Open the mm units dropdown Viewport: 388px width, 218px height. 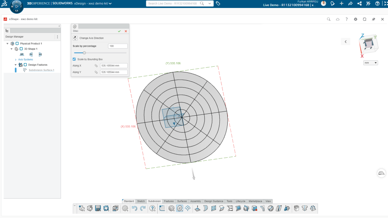pyautogui.click(x=370, y=63)
